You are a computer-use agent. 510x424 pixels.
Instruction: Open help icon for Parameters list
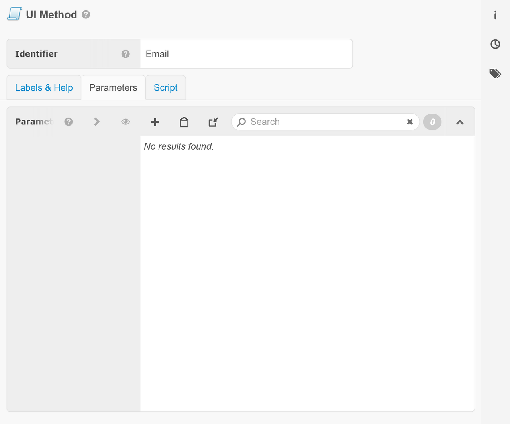point(69,122)
